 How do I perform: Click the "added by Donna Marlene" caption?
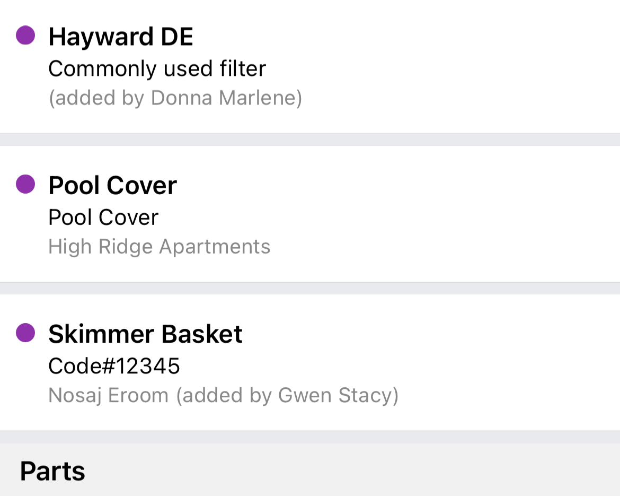click(x=175, y=98)
